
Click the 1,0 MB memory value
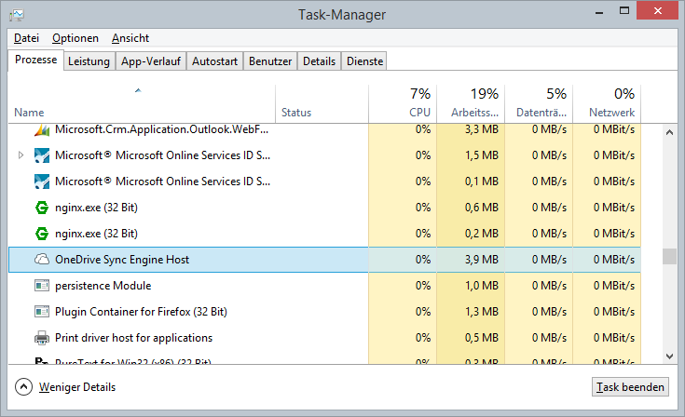coord(482,286)
